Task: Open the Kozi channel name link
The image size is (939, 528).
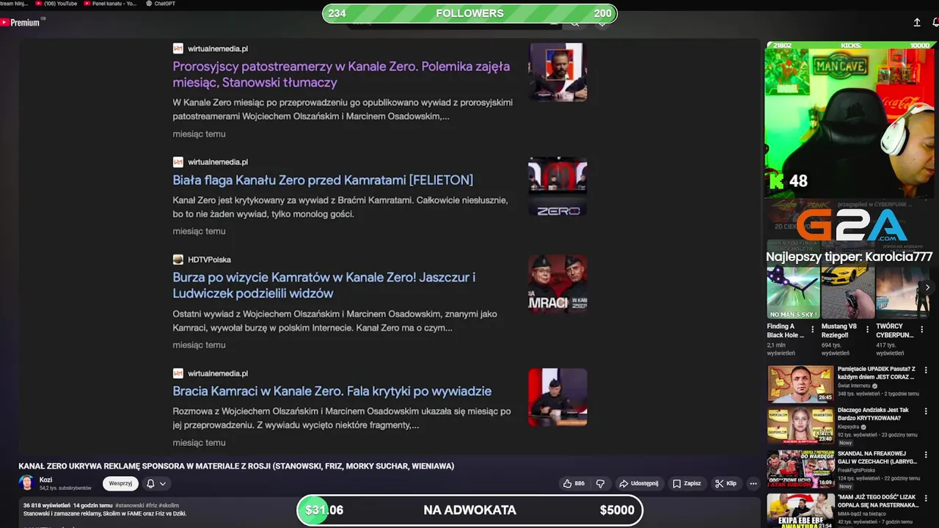Action: (45, 480)
